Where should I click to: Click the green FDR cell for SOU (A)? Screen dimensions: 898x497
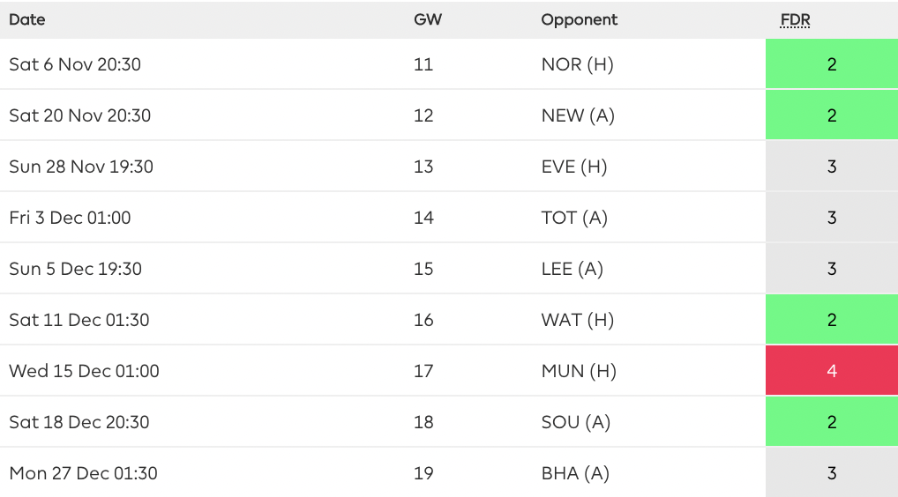tap(831, 422)
